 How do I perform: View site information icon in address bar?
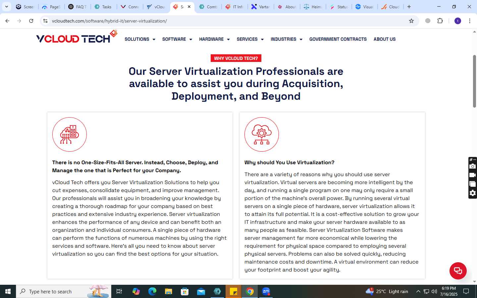pos(45,21)
